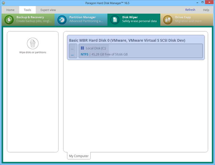
Task: Click the Paragon app icon in title bar
Action: coord(4,3)
